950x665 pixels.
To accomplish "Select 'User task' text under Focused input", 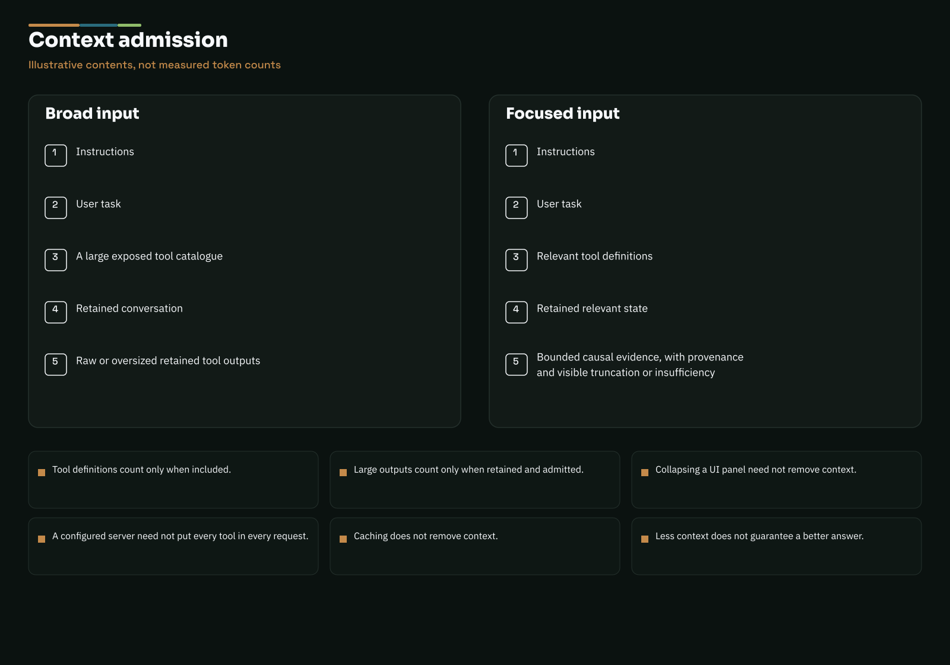I will [559, 204].
